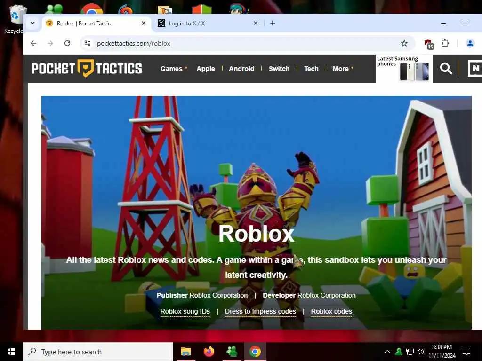Click the site search magnifier icon

tap(446, 69)
